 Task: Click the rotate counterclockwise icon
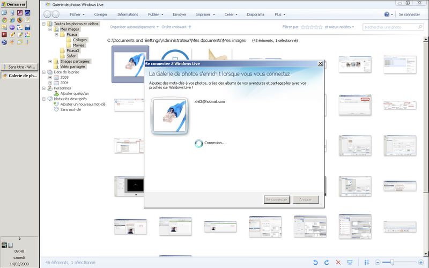point(315,263)
